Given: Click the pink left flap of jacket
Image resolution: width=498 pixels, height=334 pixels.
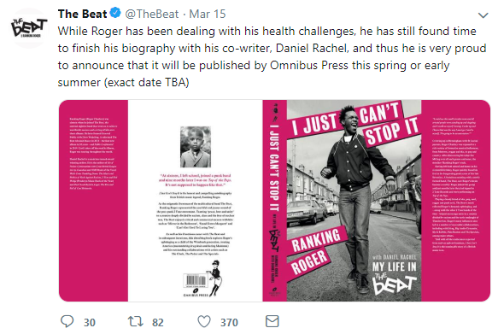Looking at the screenshot, I should pos(93,201).
